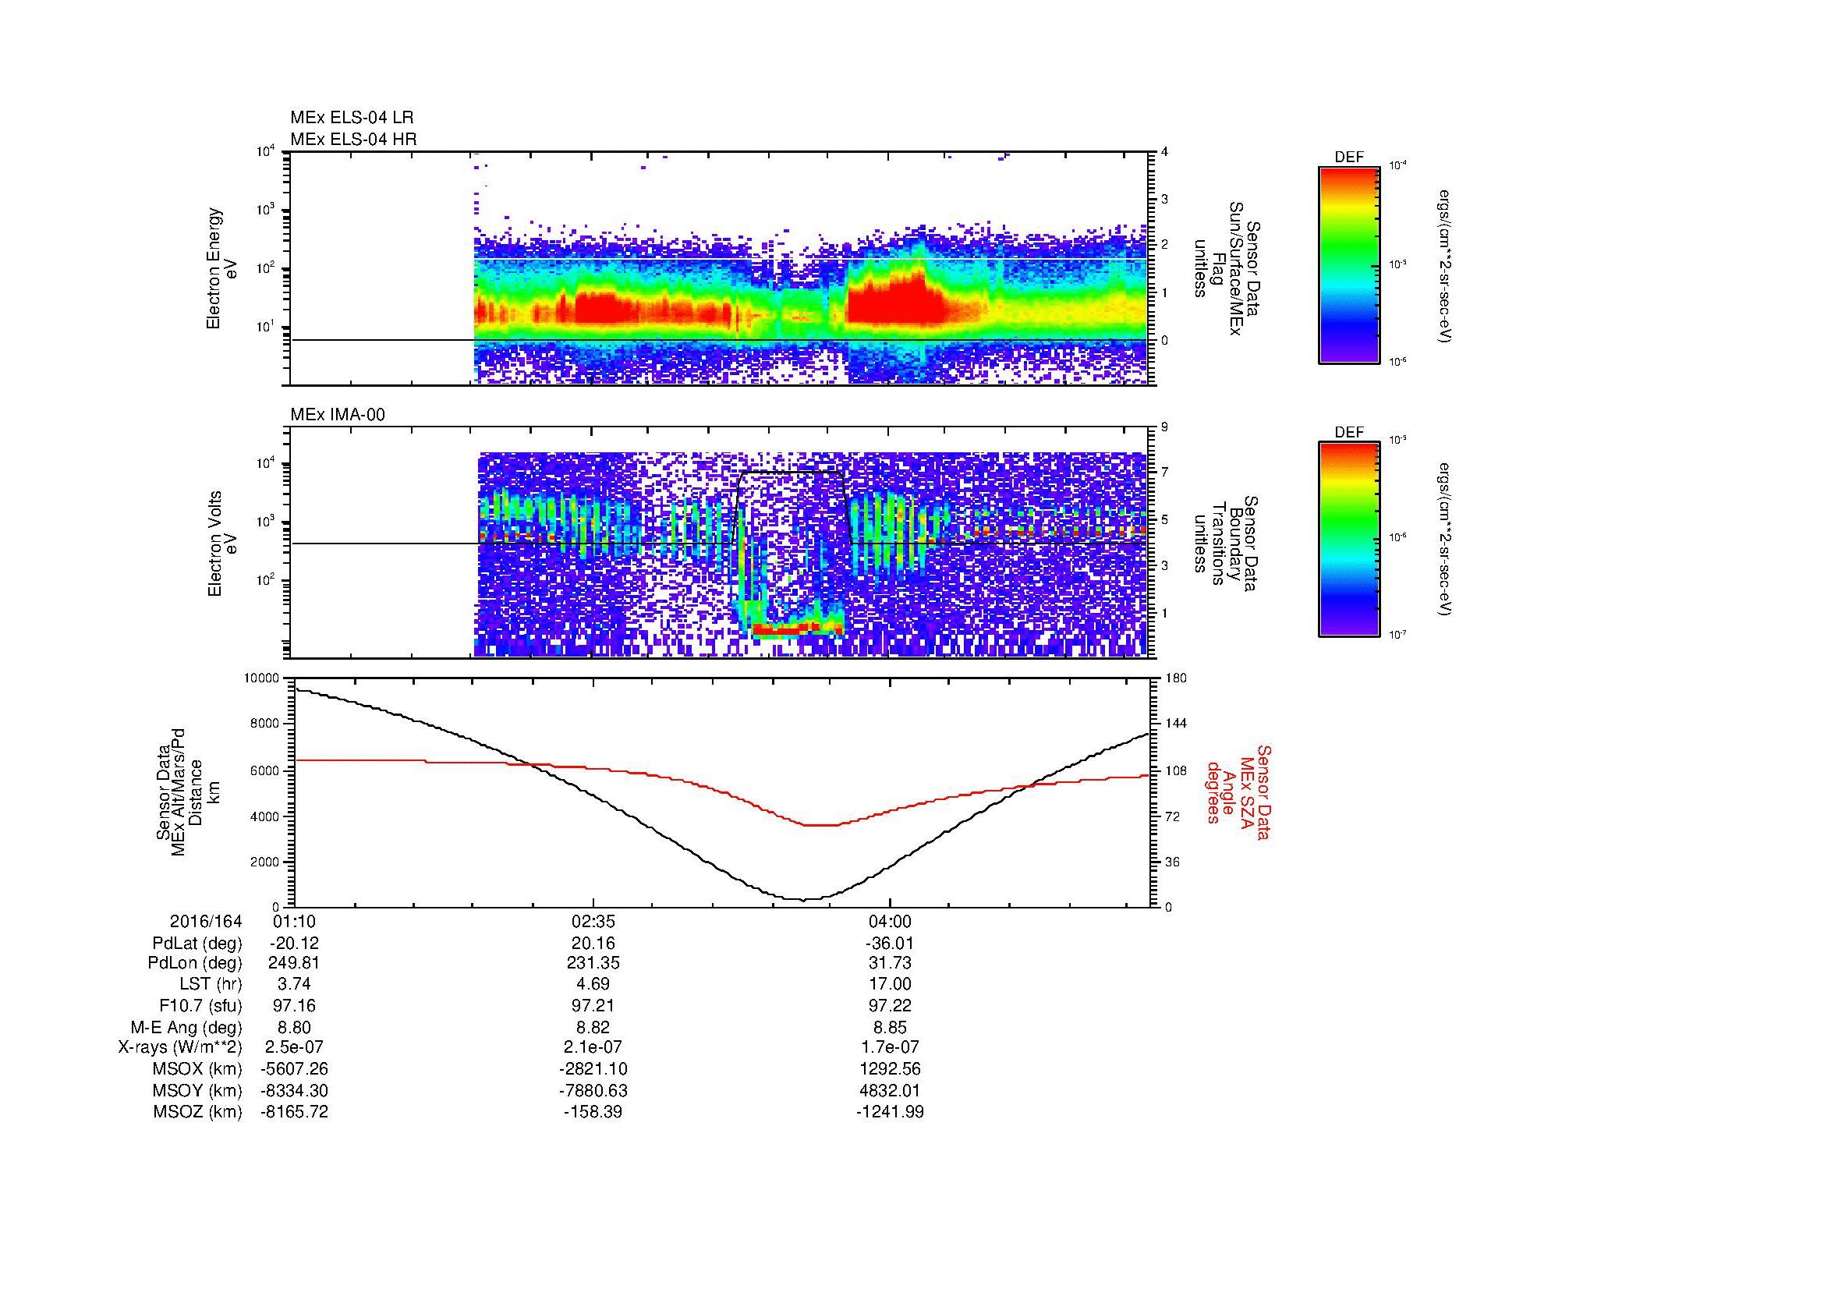Click the MSOX value '1292.56'
The image size is (1824, 1289).
[x=890, y=1069]
